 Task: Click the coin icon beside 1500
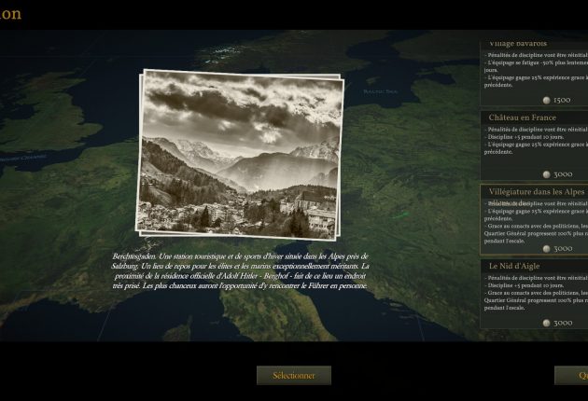[x=547, y=100]
